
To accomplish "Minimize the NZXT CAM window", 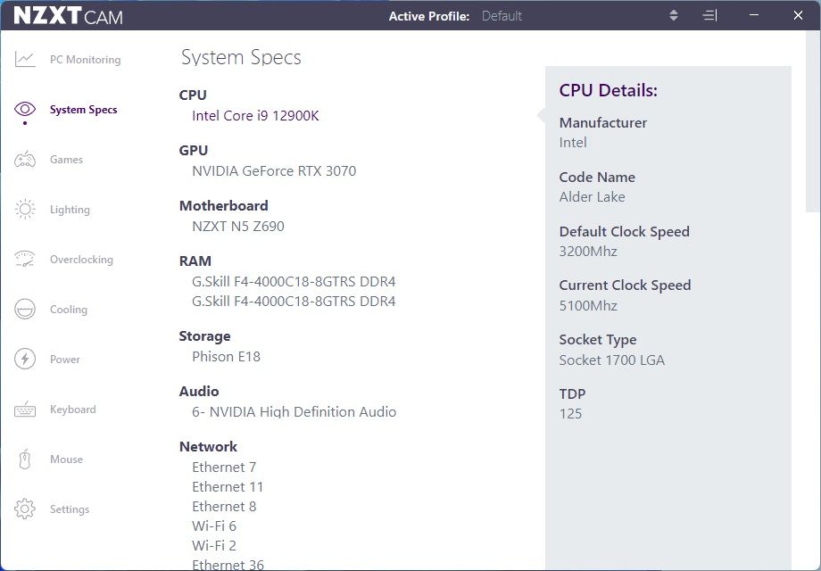I will coord(754,15).
